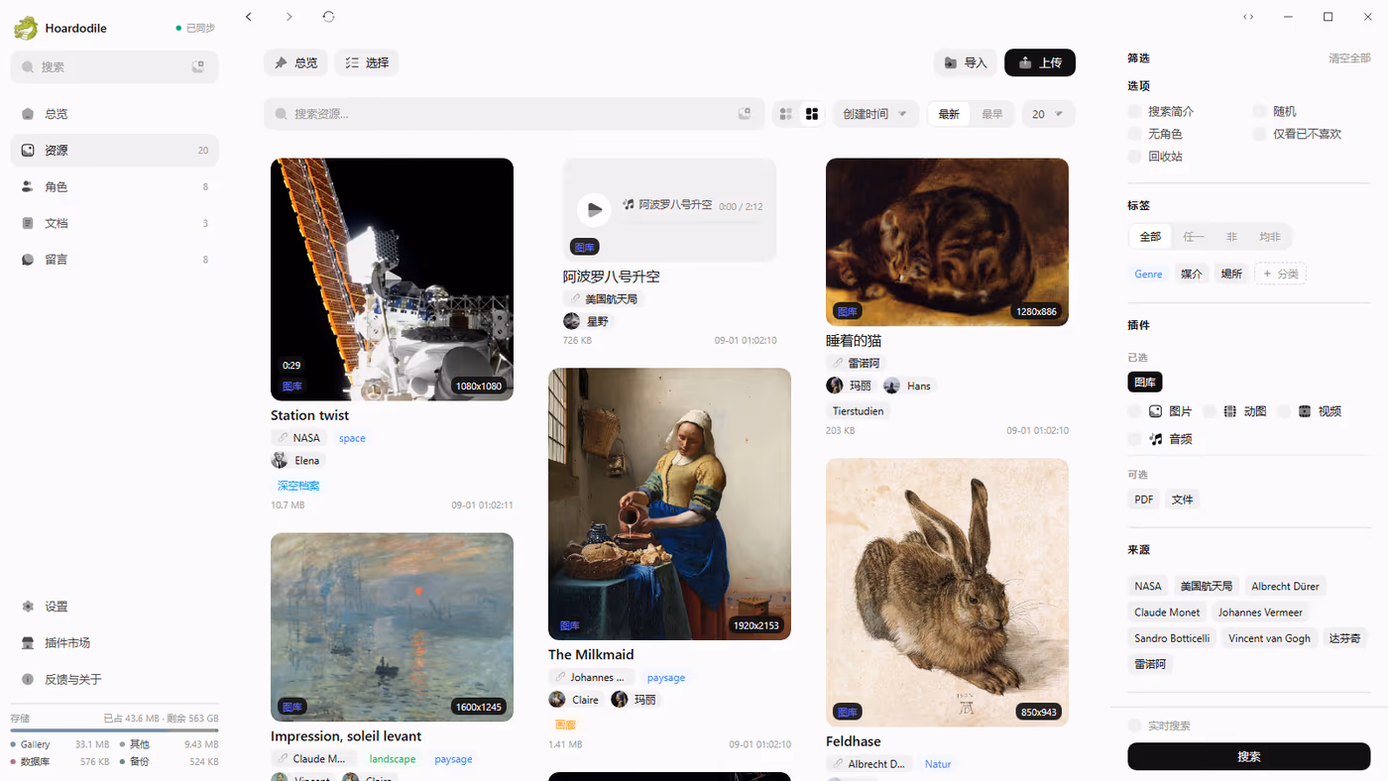Enable the 随机 option
This screenshot has height=781, width=1388.
[x=1260, y=111]
